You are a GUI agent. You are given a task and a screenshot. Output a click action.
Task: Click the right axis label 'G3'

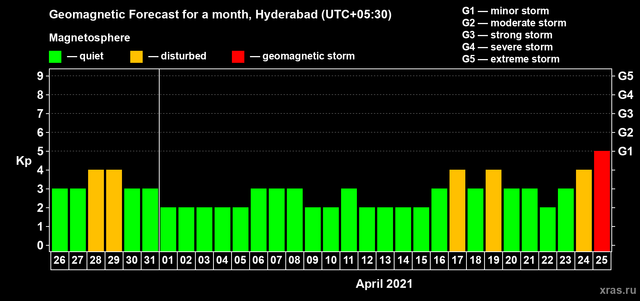[x=625, y=114]
